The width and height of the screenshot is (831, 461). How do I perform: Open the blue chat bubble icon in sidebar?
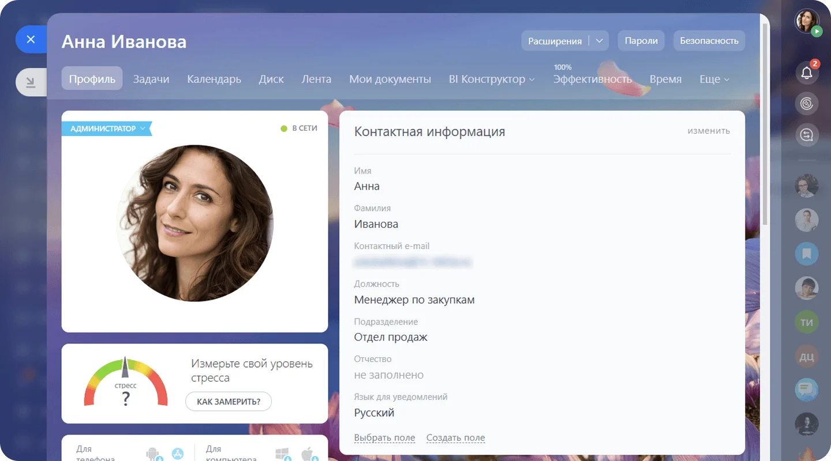pyautogui.click(x=807, y=390)
